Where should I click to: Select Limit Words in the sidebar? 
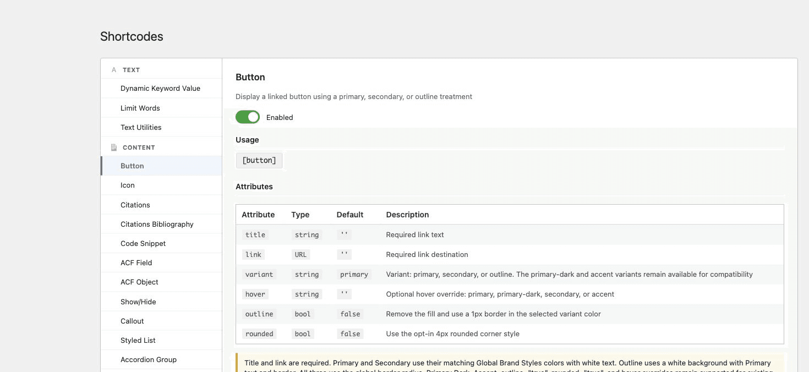[x=161, y=108]
